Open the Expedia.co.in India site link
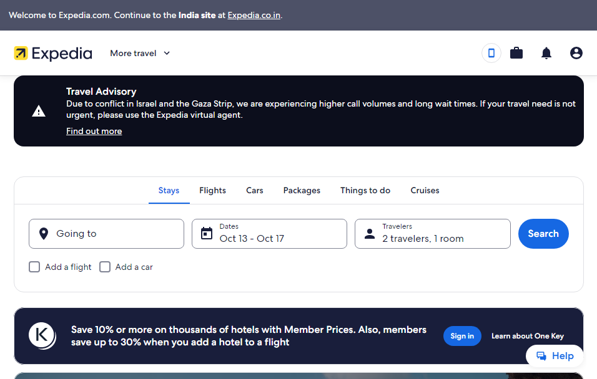Screen dimensions: 597x379 254,15
